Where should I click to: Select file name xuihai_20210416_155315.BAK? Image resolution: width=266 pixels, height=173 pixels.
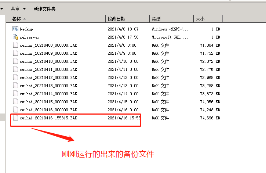click(x=48, y=118)
